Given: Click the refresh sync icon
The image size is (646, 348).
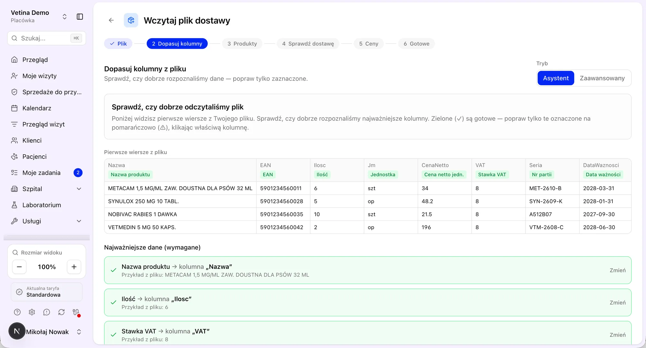Looking at the screenshot, I should coord(61,312).
